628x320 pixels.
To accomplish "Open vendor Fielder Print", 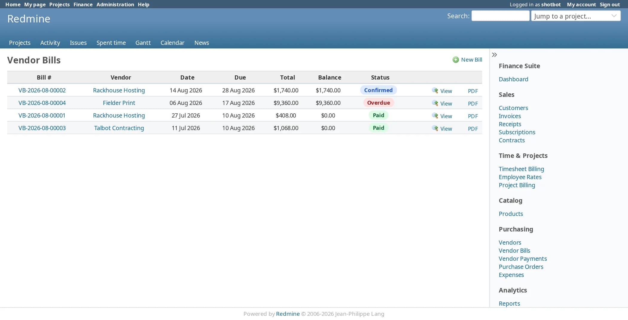I will (x=119, y=103).
